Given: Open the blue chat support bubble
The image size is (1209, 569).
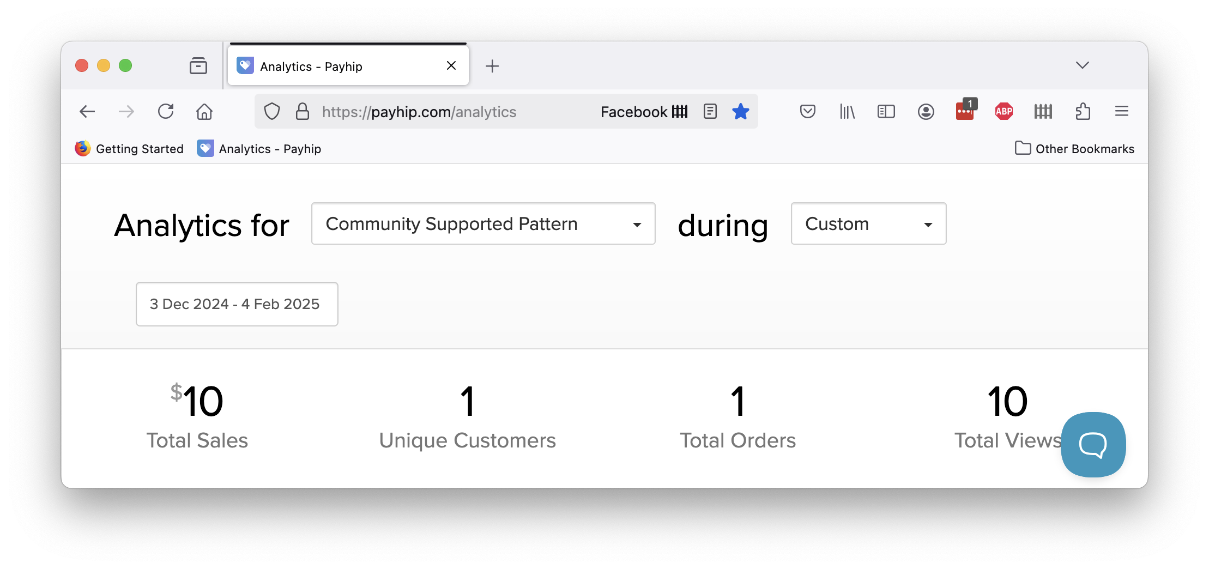Looking at the screenshot, I should 1093,444.
